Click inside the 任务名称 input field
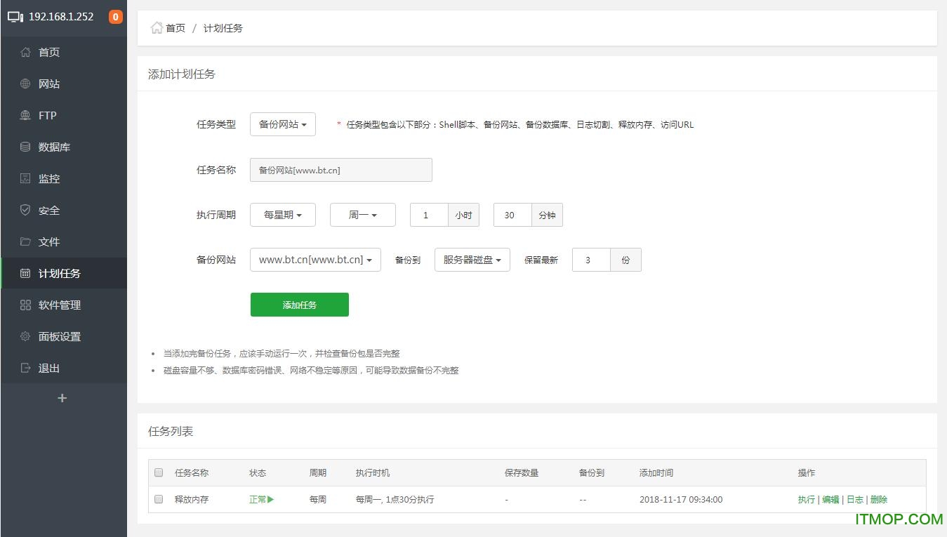The height and width of the screenshot is (537, 947). (x=340, y=169)
